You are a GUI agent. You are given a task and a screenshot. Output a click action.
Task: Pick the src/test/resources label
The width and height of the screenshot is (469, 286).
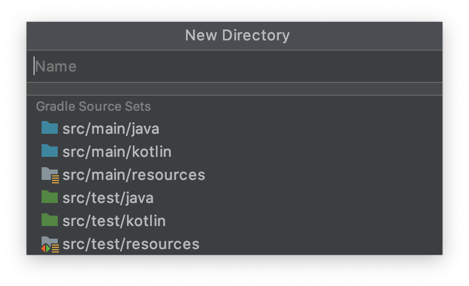tap(131, 244)
